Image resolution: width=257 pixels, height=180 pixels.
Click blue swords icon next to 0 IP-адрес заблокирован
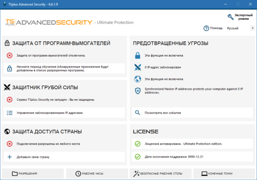coord(138,67)
